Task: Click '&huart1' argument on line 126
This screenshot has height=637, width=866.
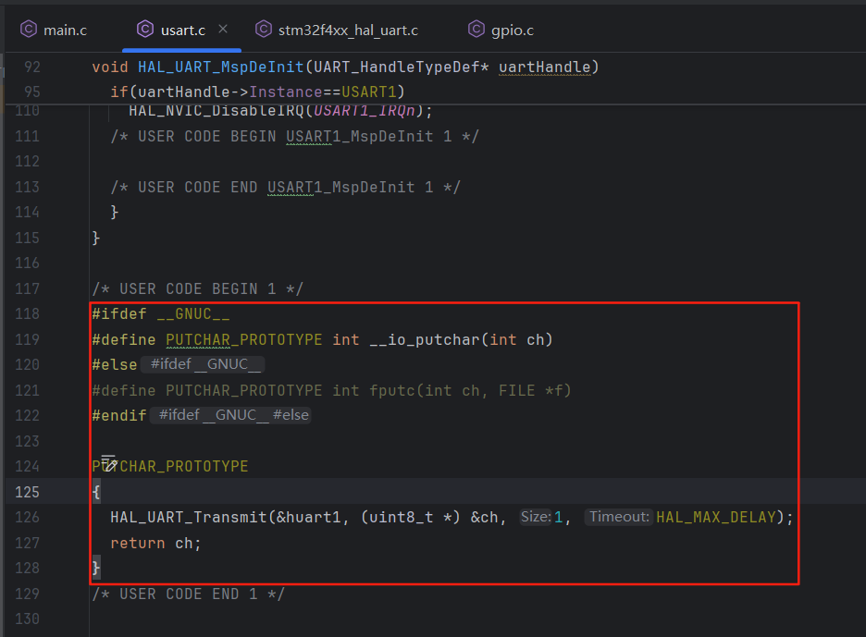Action: [x=308, y=517]
